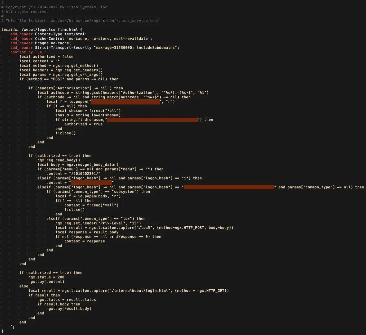
Task: Click the "Priv-Level" set_header line
Action: click(98, 223)
